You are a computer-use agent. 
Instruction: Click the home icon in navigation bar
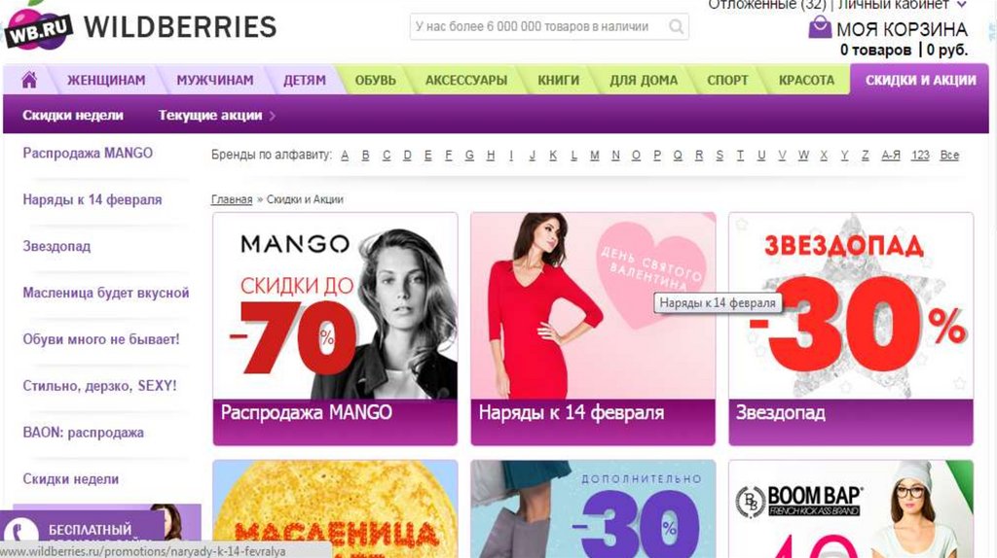tap(29, 80)
